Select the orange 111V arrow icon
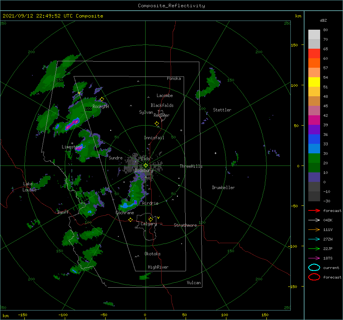The width and height of the screenshot is (343, 320). click(314, 229)
